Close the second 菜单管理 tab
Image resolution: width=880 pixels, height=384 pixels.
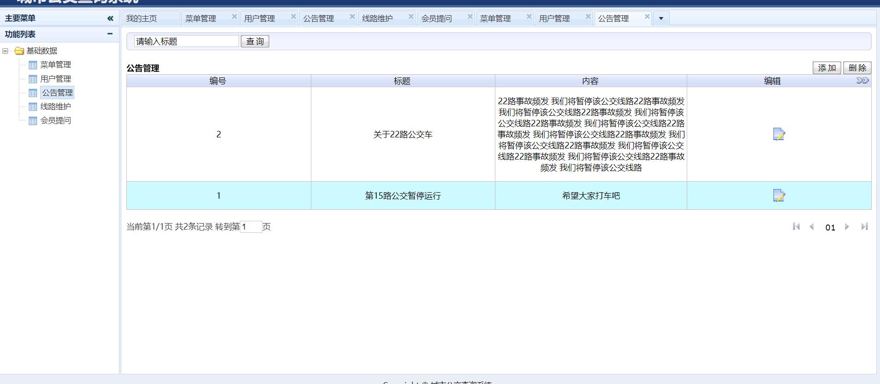[529, 17]
